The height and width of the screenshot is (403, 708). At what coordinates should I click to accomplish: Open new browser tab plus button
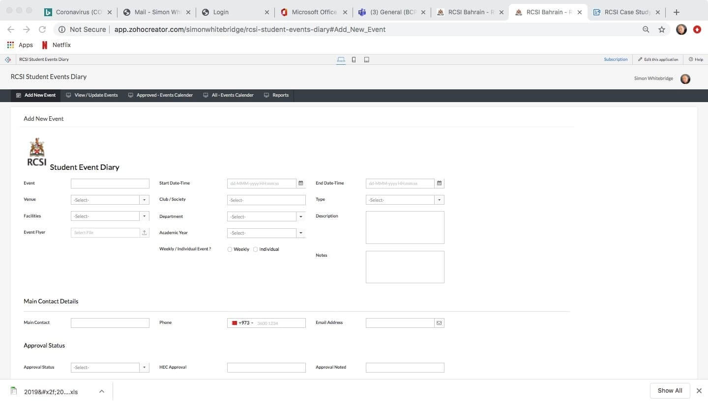coord(677,12)
